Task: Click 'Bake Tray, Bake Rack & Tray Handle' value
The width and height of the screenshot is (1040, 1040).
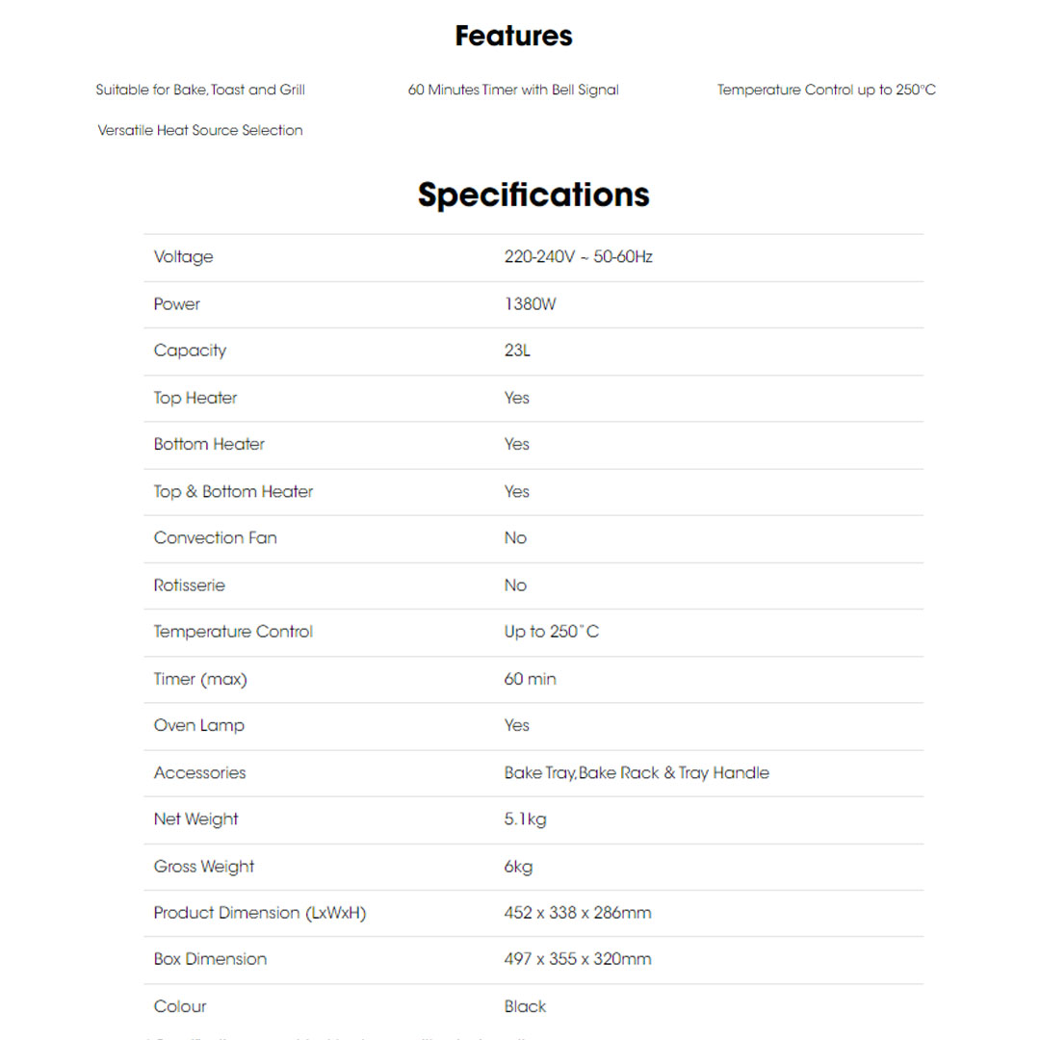Action: tap(636, 772)
